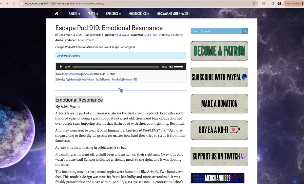304x184 pixels.
Task: Adjust the audio volume slider
Action: click(178, 67)
